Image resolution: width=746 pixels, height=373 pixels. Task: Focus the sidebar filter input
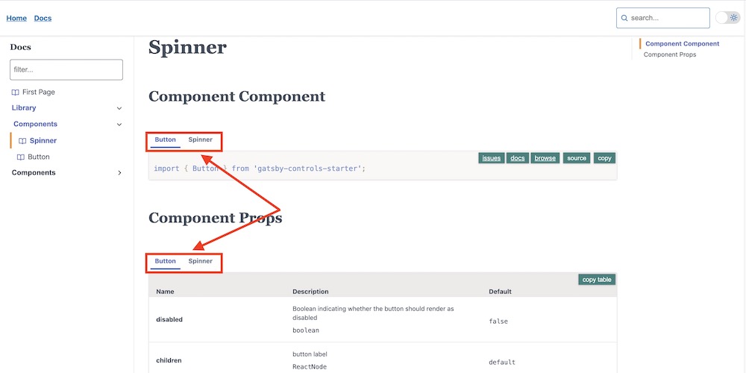[66, 69]
